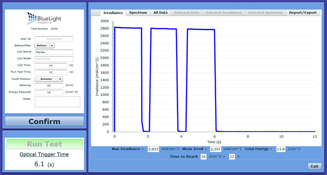
Task: Click the Exit button
Action: click(314, 166)
